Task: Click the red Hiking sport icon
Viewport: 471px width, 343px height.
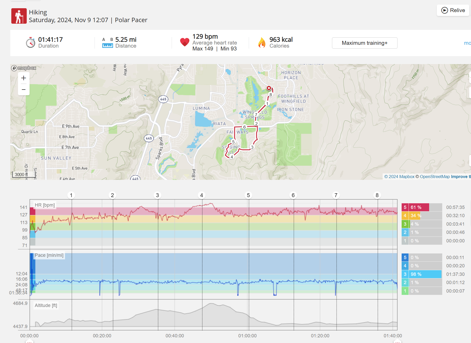Action: (x=19, y=16)
